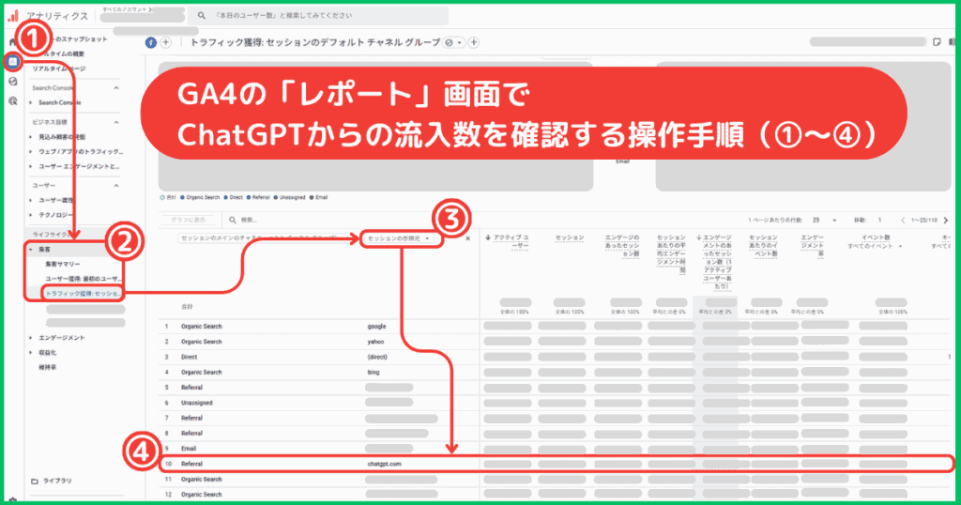
Task: Open the all-events dropdown under event count
Action: click(875, 246)
